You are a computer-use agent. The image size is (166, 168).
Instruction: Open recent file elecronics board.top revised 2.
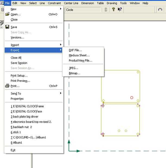click(33, 122)
